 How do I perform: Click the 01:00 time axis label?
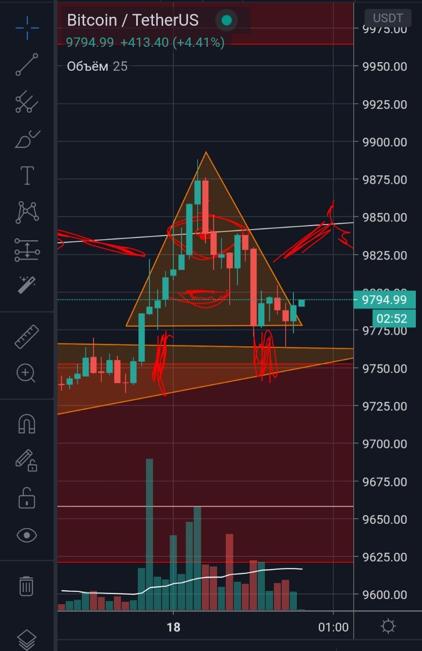(x=334, y=627)
